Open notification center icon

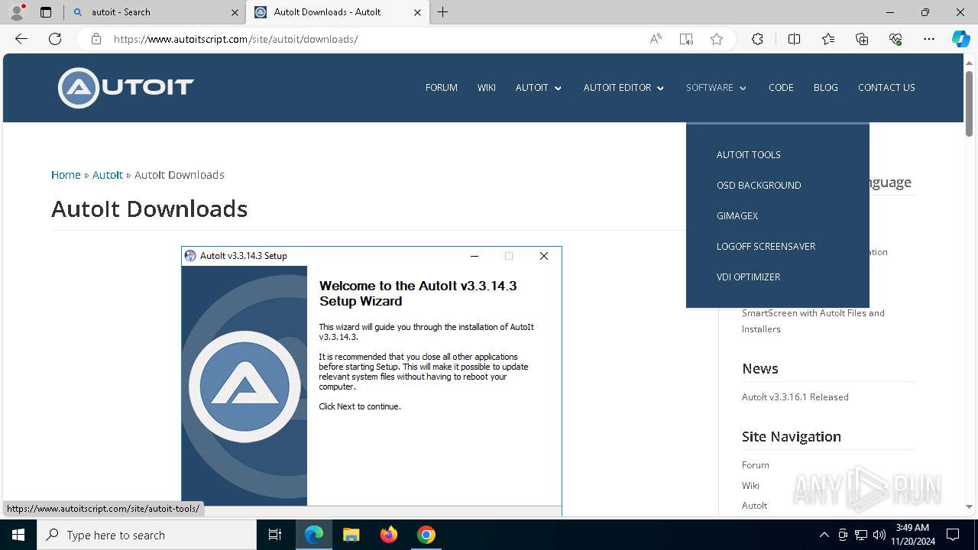coord(953,535)
